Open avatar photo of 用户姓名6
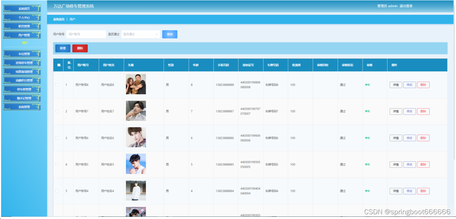 tap(136, 137)
